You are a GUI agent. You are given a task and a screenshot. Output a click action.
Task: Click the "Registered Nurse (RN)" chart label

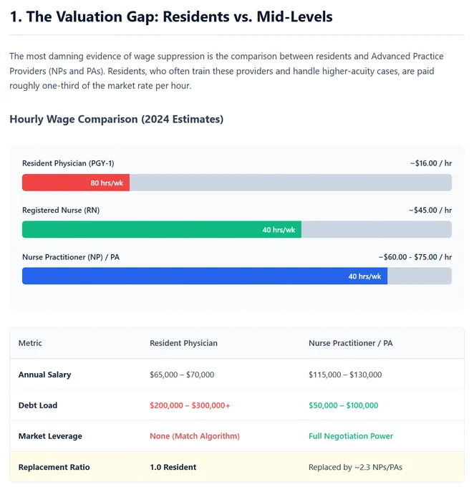[61, 211]
